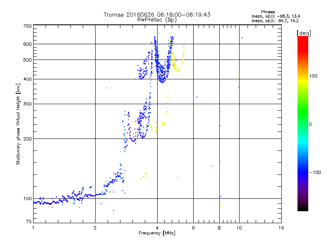Click the y-axis tick label '200'
This screenshot has width=331, height=248.
27,139
